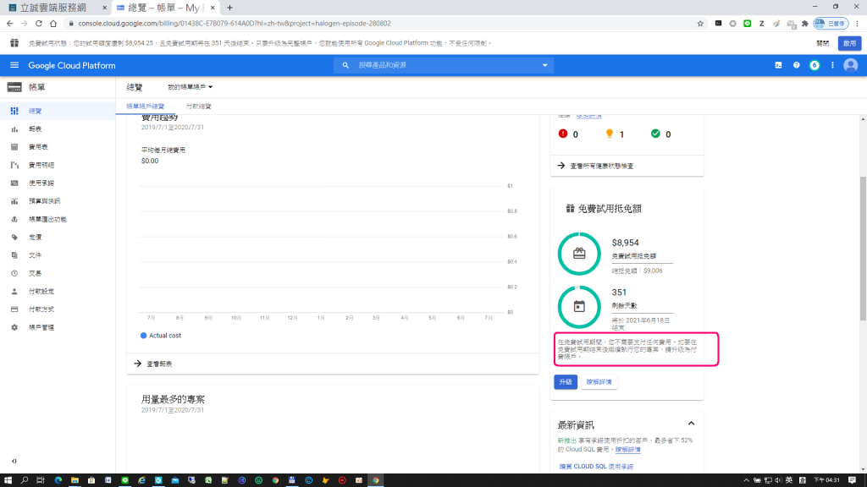Viewport: 867px width, 487px height.
Task: Open 交易 (Transactions) sidebar item
Action: [58, 273]
